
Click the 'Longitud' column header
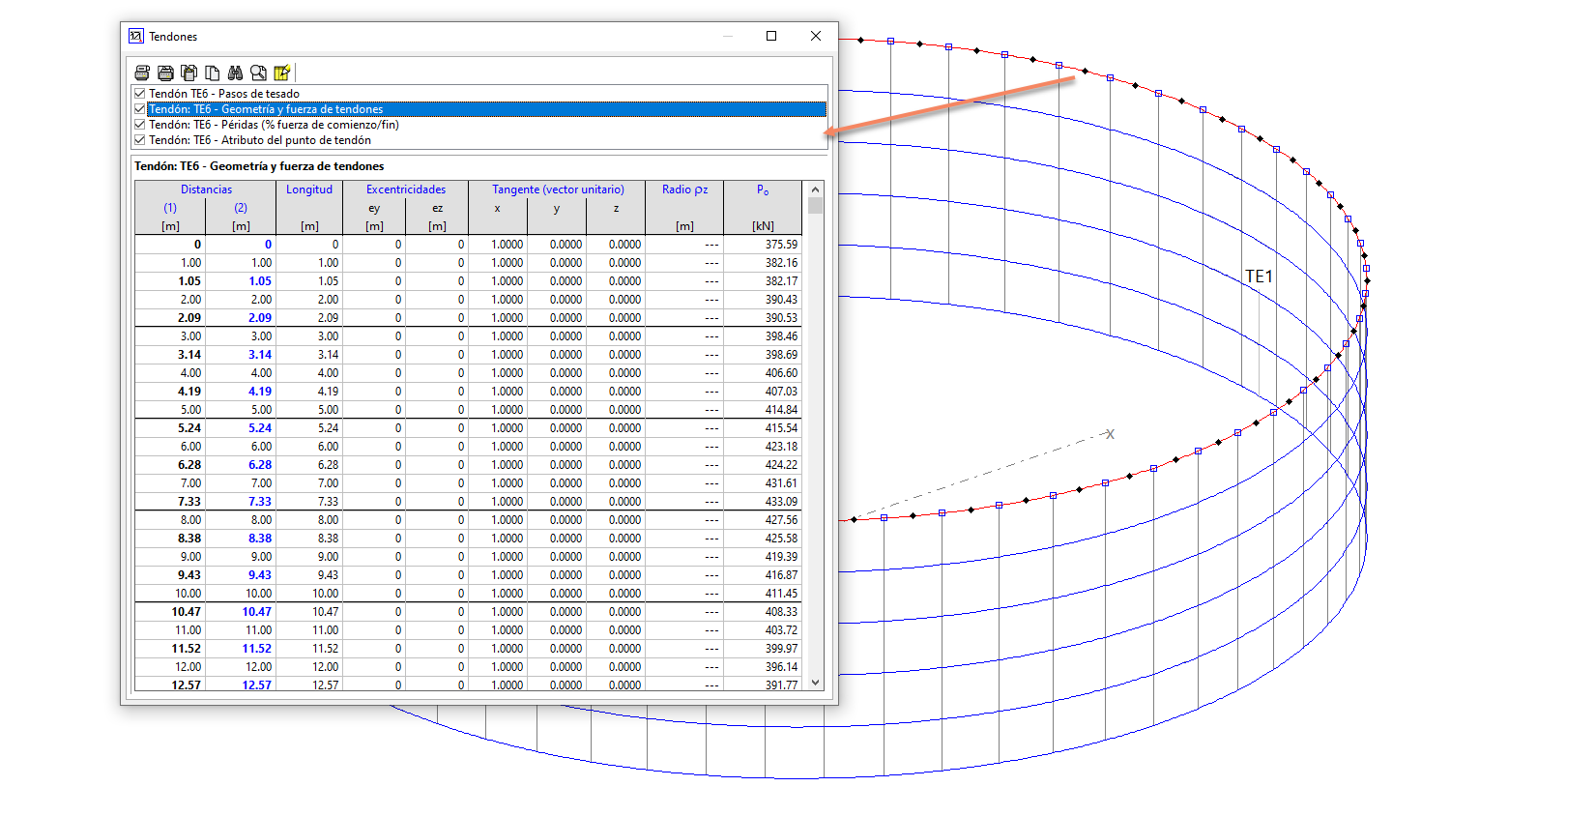coord(309,189)
